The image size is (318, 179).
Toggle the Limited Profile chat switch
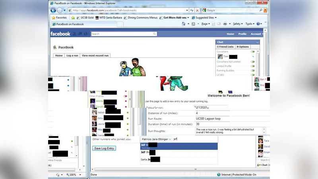[253, 66]
